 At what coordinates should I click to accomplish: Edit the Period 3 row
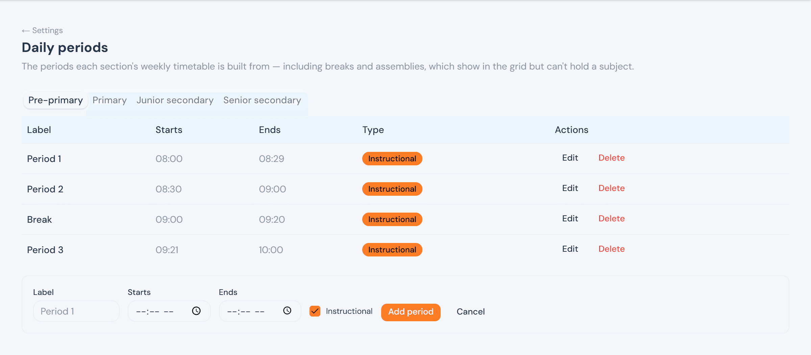click(x=570, y=249)
